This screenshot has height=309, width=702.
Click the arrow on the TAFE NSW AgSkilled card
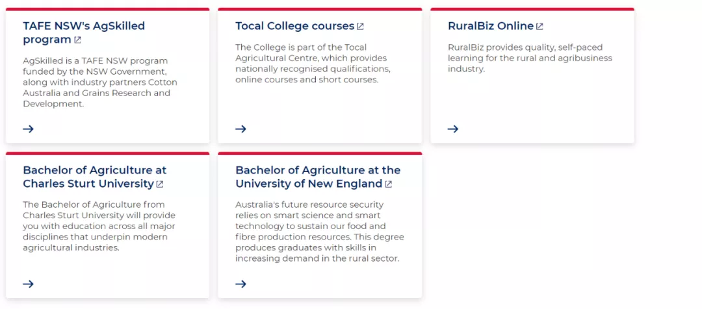pos(28,129)
